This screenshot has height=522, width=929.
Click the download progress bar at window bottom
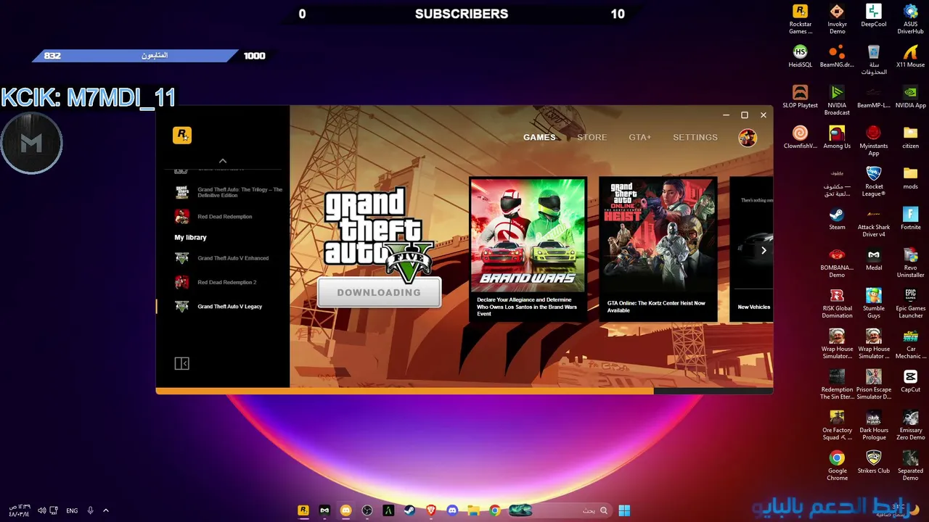coord(464,391)
